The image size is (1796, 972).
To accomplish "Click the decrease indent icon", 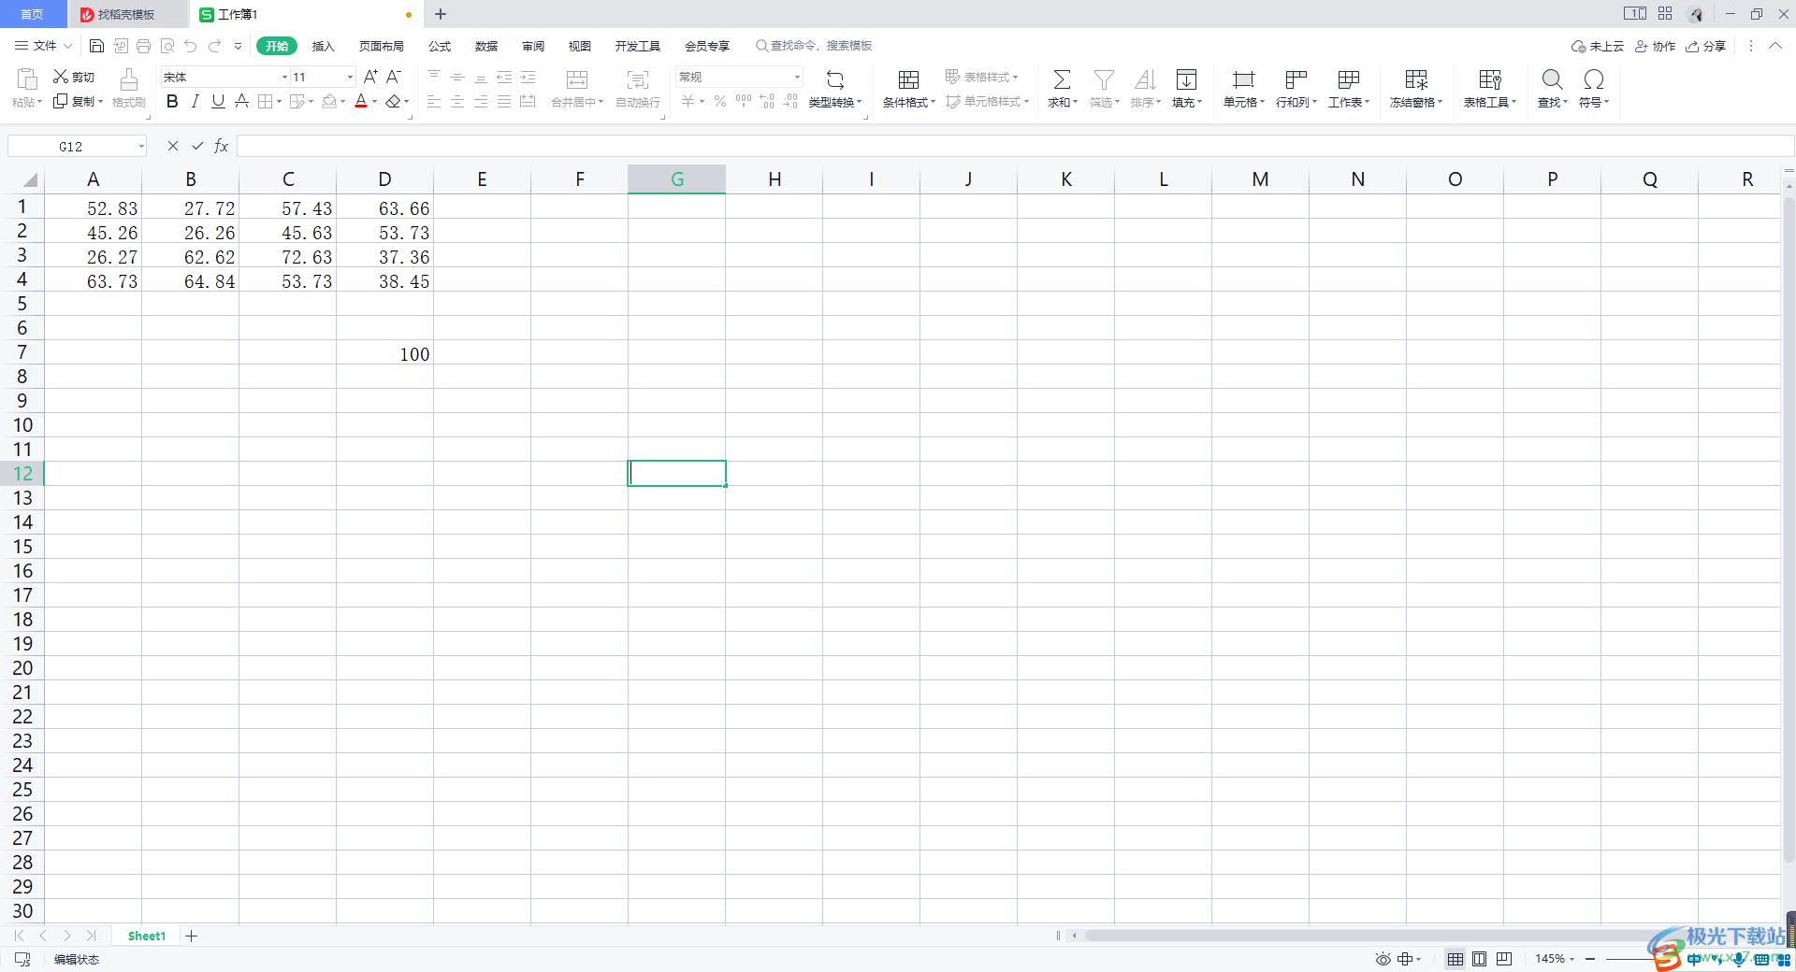I will coord(504,77).
